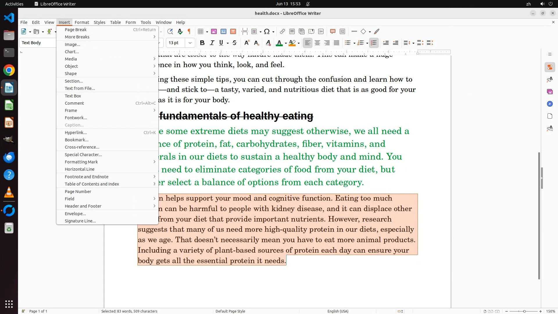The width and height of the screenshot is (558, 314).
Task: Click the Insert Hyperlink chain icon
Action: click(x=282, y=31)
